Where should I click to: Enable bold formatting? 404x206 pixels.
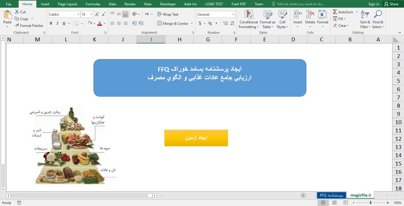click(x=51, y=23)
